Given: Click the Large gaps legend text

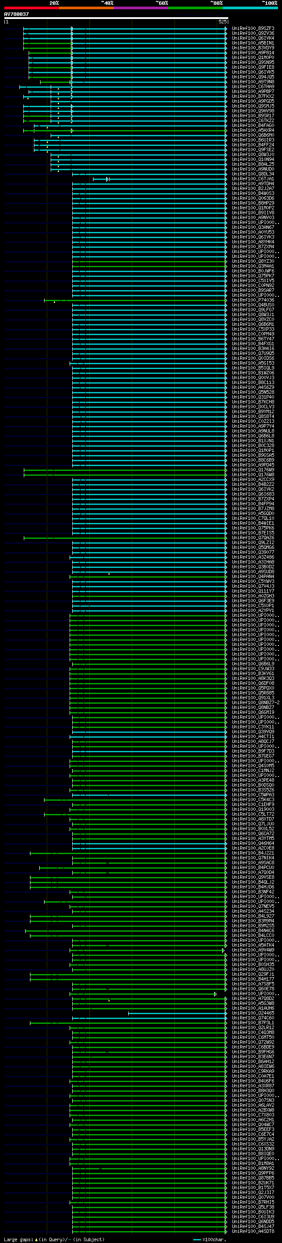Looking at the screenshot, I should coord(54,1239).
